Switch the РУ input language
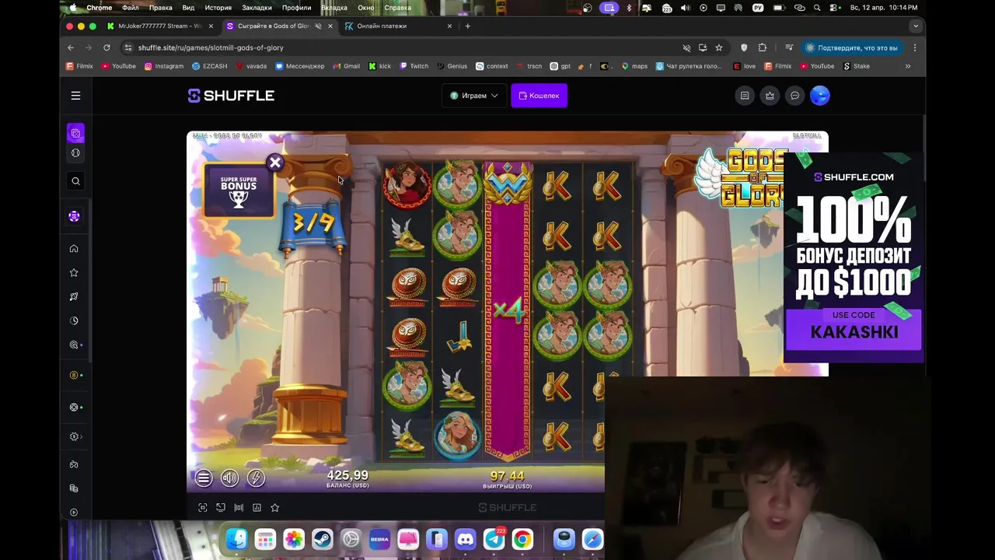Image resolution: width=995 pixels, height=560 pixels. [x=758, y=8]
